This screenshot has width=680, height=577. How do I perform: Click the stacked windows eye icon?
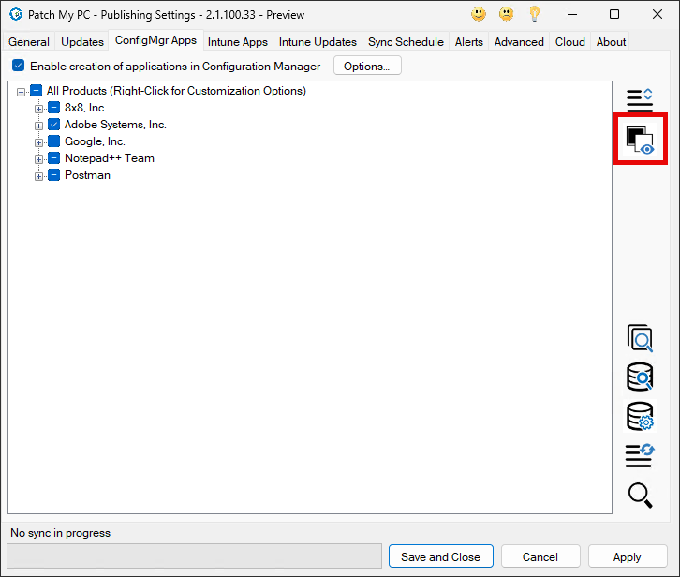[x=640, y=140]
